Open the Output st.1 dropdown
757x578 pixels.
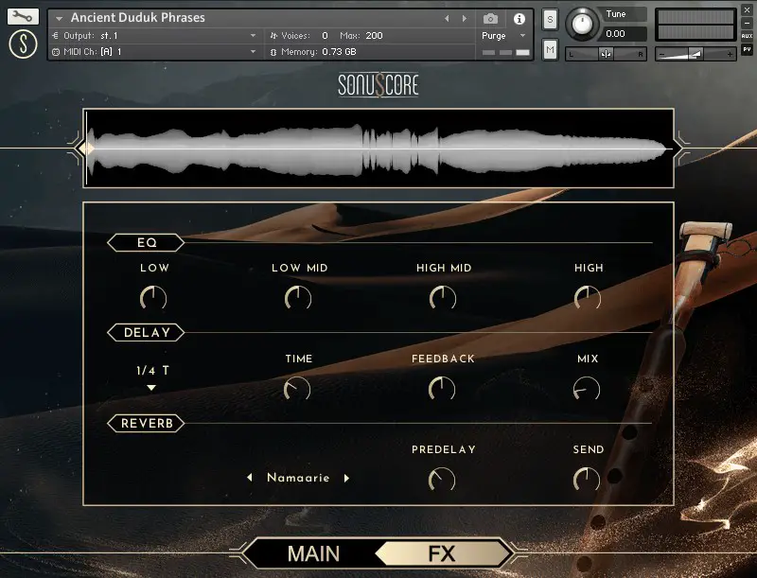(142, 34)
